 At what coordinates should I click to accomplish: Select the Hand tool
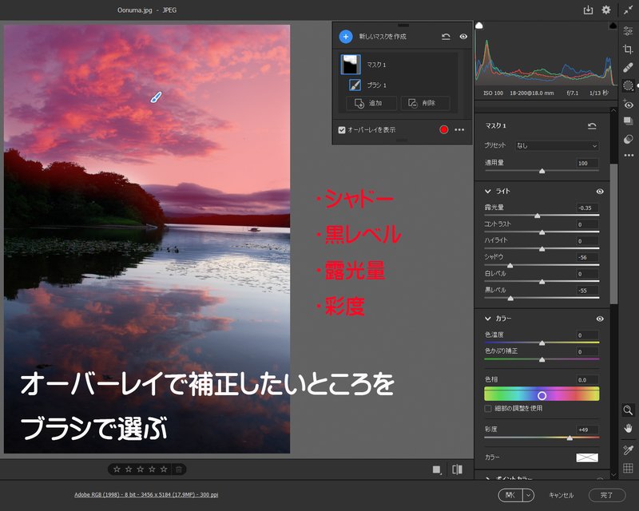[628, 428]
